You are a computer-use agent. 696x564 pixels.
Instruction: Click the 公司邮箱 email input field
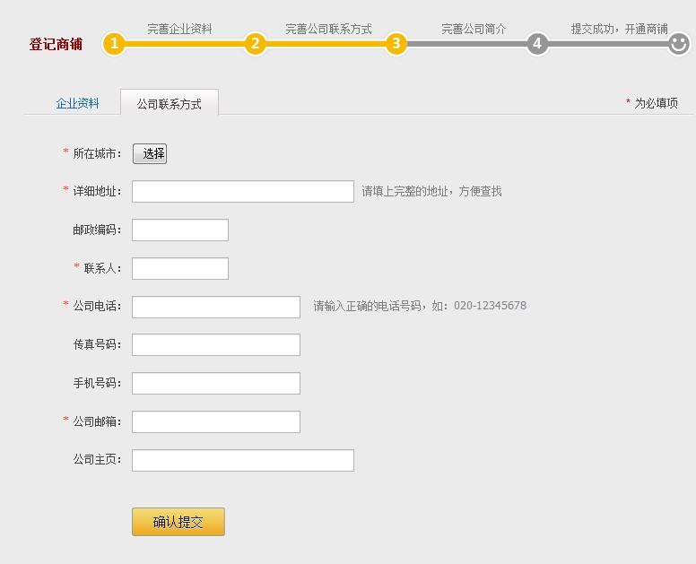click(215, 421)
